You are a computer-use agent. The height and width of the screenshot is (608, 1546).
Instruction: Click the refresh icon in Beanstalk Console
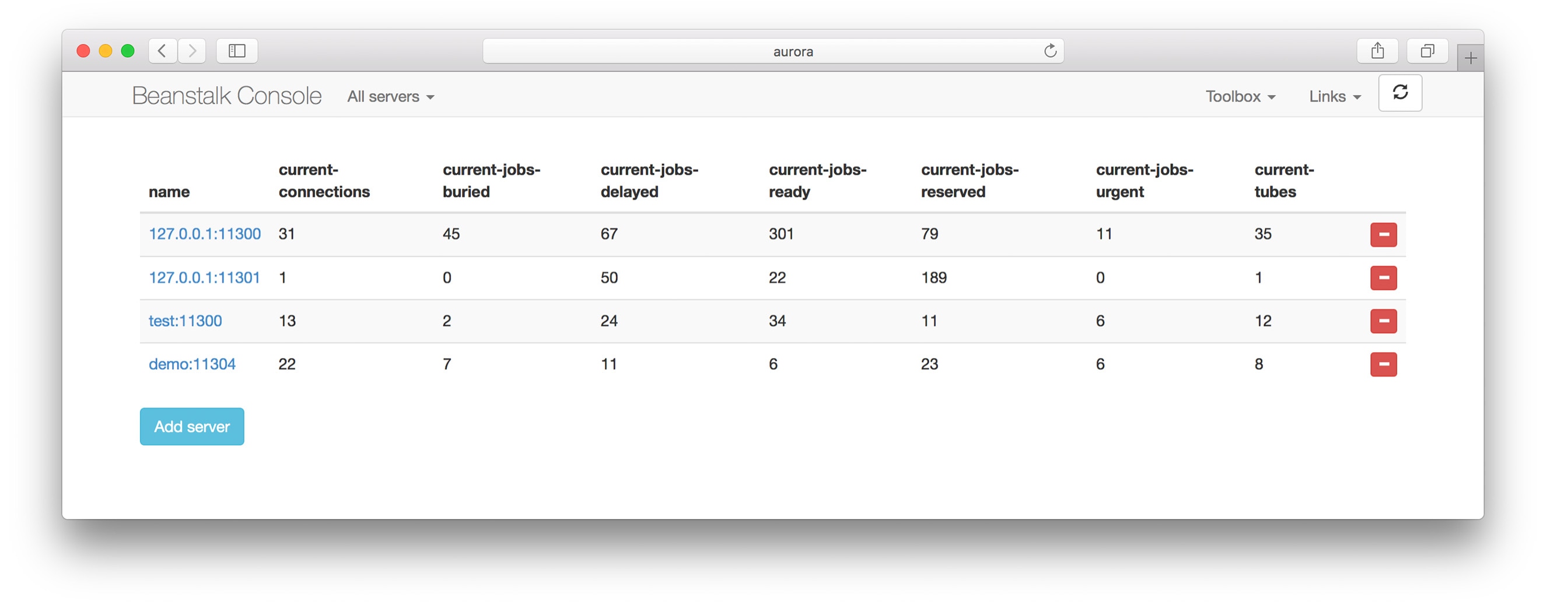pos(1400,93)
